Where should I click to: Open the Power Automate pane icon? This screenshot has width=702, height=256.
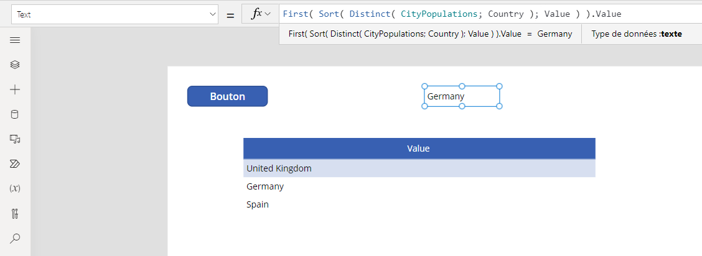pyautogui.click(x=16, y=164)
